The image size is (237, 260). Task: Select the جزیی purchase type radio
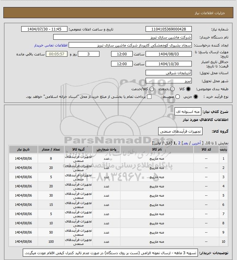[196, 97]
